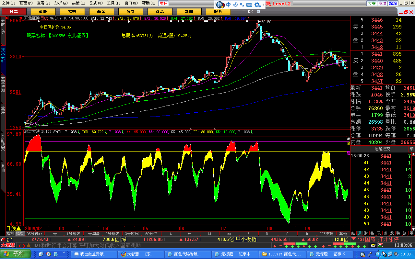Viewport: 415px width, 259px height.
Task: Open the 分析 menu
Action: [61, 3]
